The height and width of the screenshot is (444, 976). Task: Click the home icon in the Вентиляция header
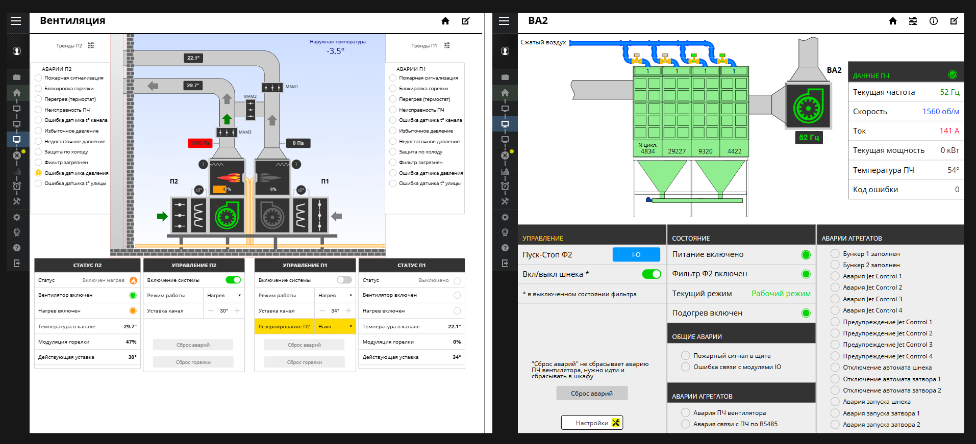(x=445, y=21)
